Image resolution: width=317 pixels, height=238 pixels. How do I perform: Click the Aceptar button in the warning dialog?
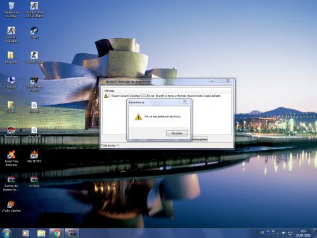(x=177, y=133)
